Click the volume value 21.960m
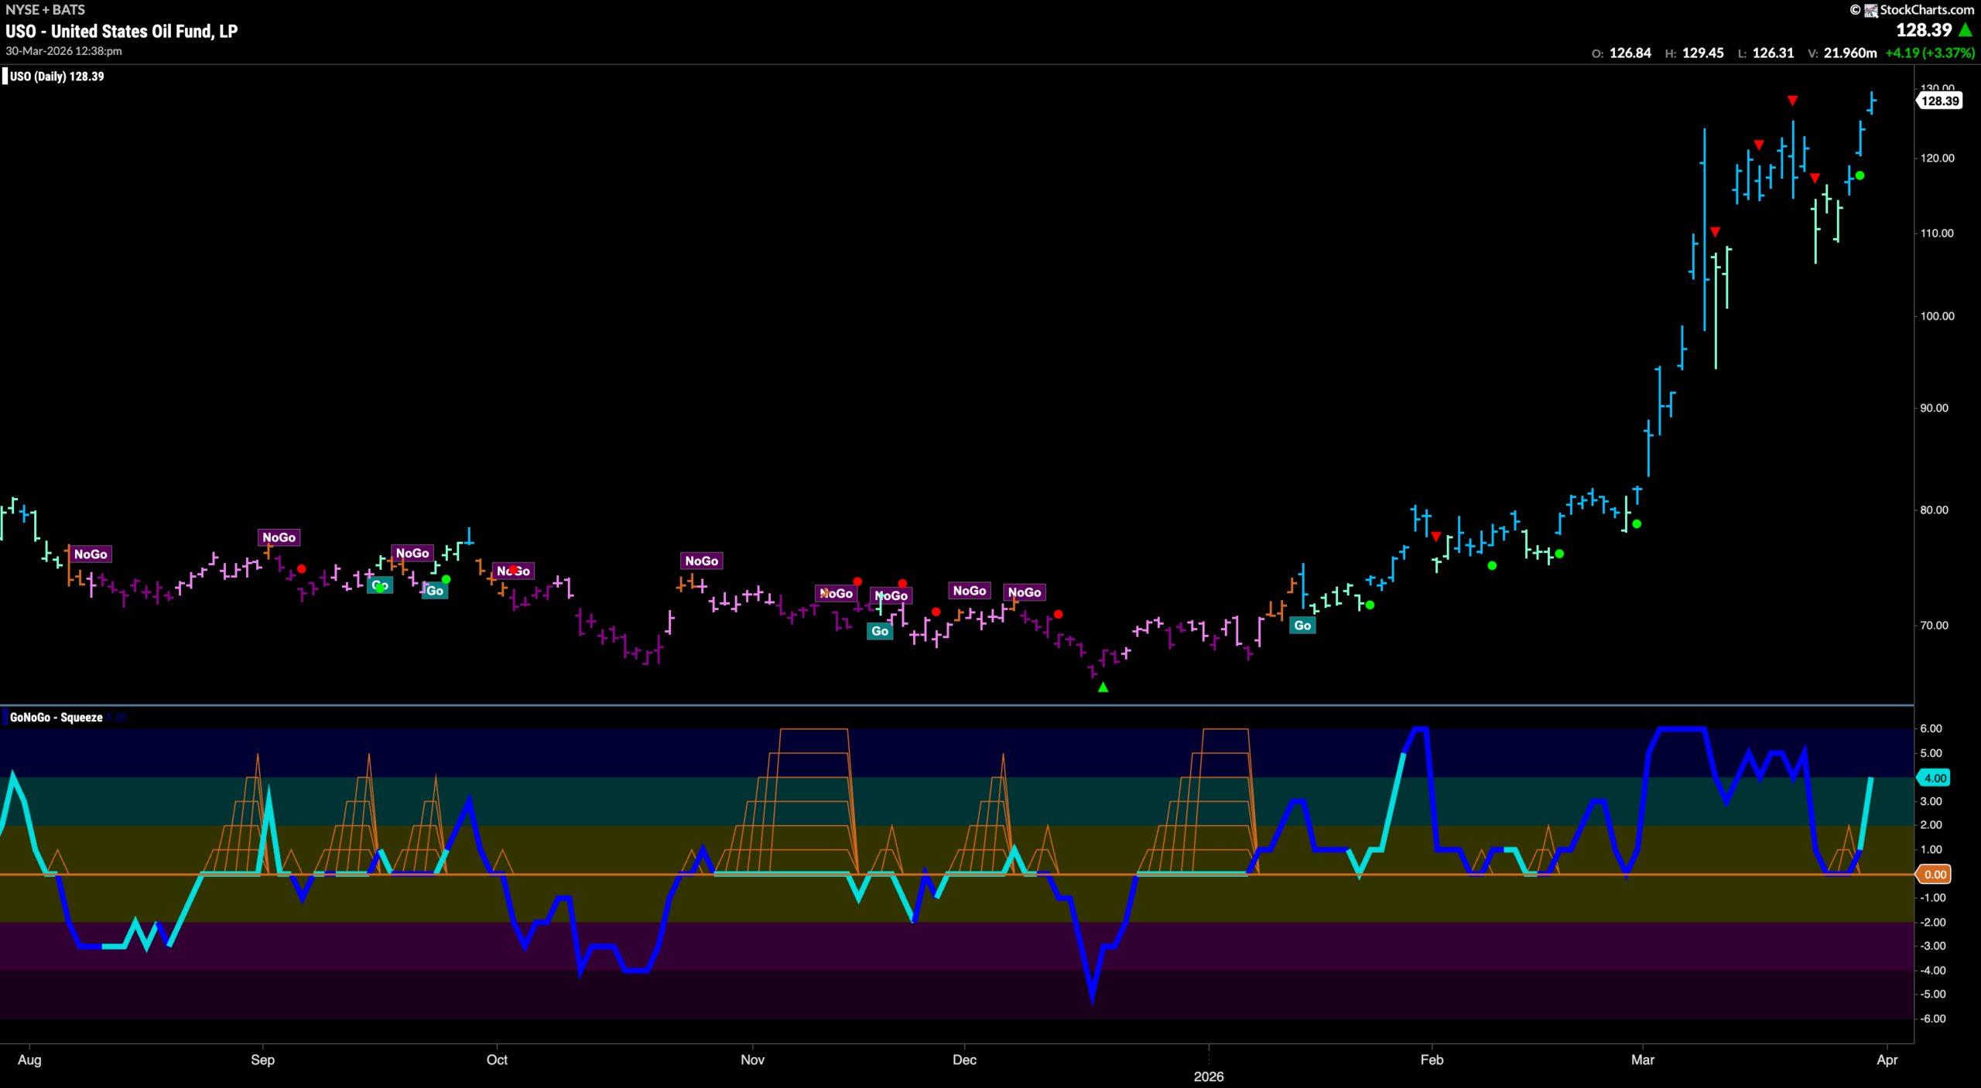The height and width of the screenshot is (1088, 1981). 1850,53
